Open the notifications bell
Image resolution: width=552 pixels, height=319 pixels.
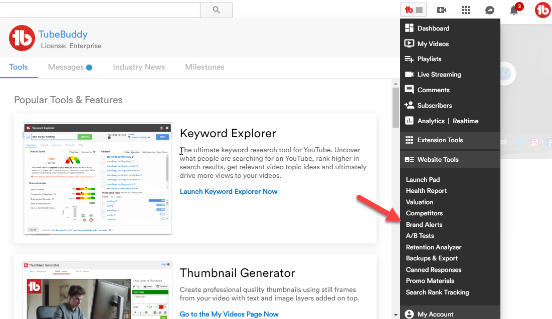[x=514, y=10]
